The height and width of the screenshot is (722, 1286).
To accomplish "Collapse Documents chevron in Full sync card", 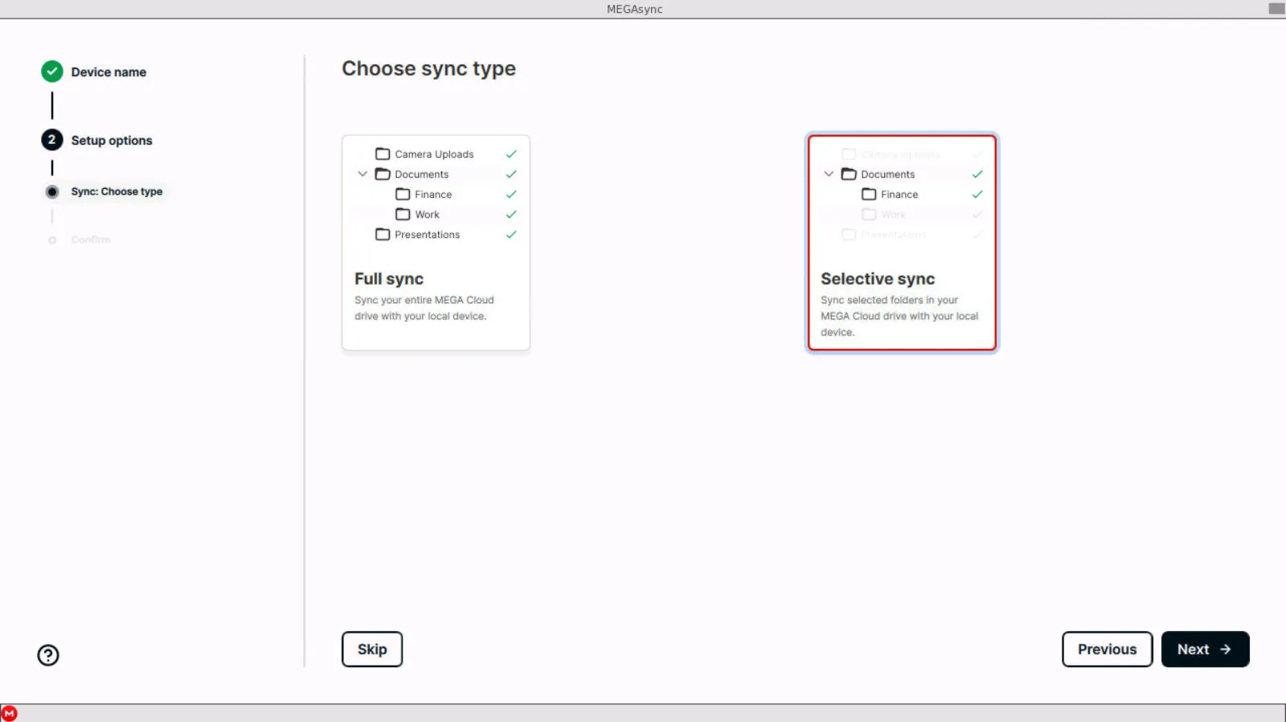I will pos(362,174).
